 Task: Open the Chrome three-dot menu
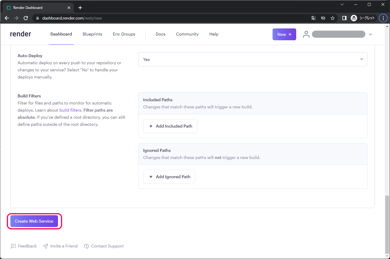(x=383, y=18)
